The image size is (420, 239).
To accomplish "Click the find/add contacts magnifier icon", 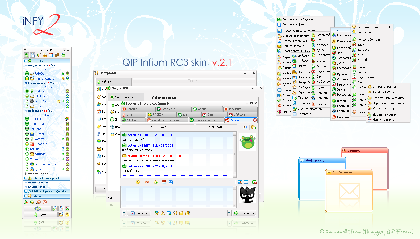I will pos(55,208).
